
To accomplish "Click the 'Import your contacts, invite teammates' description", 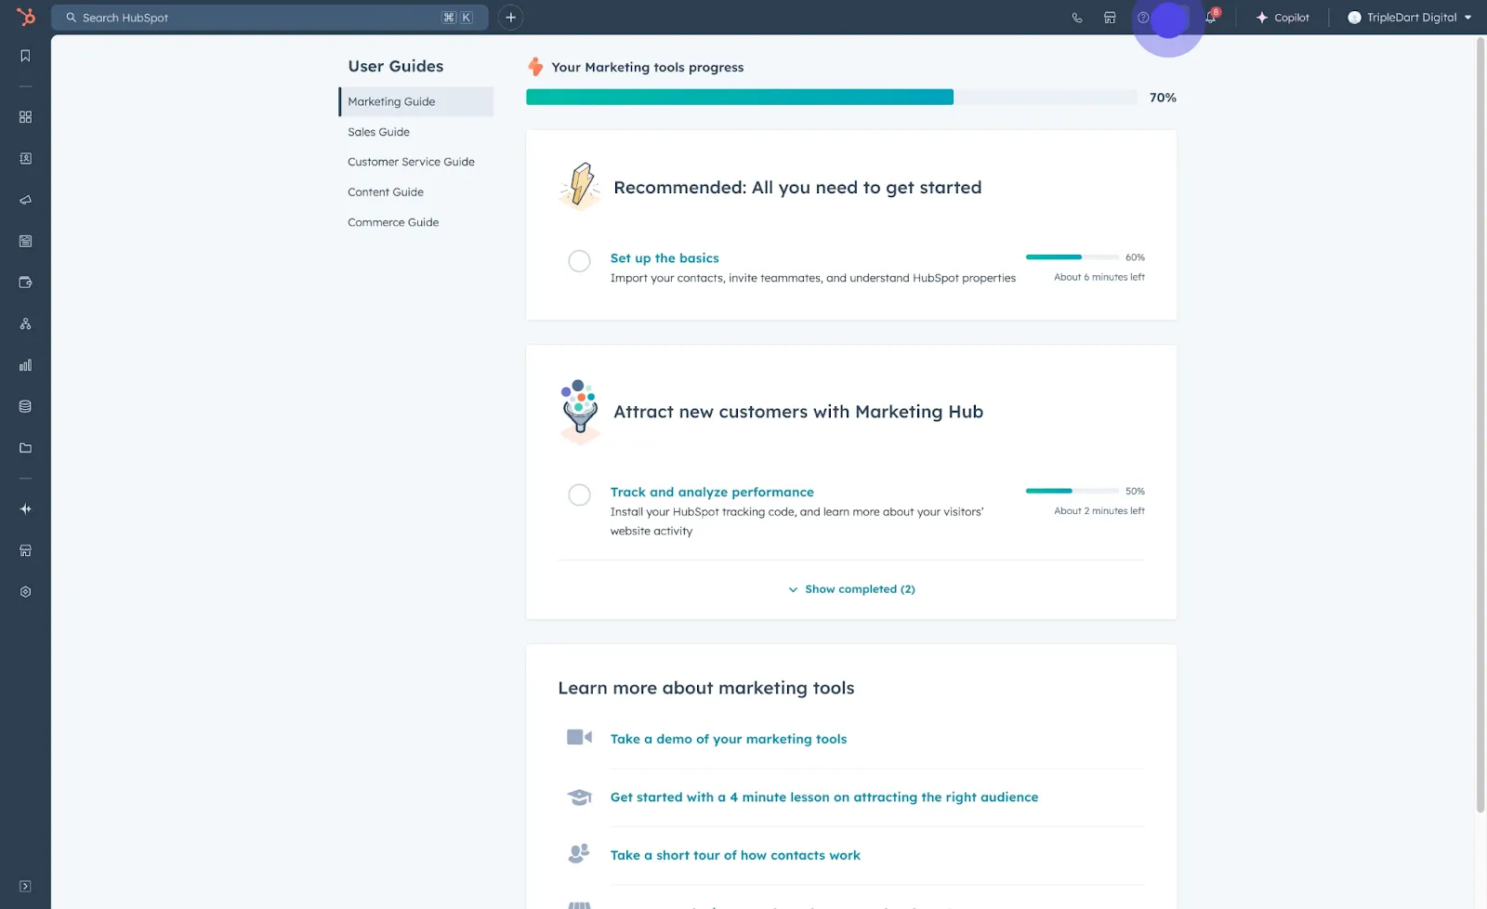I will (x=812, y=278).
